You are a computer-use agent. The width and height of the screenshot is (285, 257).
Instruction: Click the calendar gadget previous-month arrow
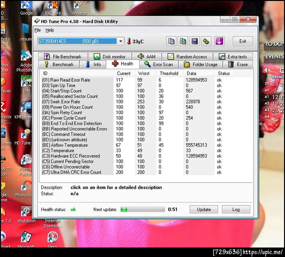tap(266, 70)
